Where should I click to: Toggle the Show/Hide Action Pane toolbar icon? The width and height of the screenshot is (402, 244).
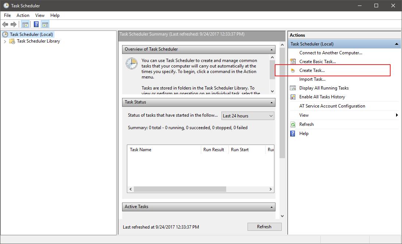pos(45,25)
